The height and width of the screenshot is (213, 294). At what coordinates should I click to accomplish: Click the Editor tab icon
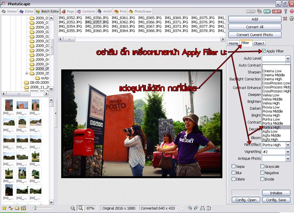pos(22,11)
